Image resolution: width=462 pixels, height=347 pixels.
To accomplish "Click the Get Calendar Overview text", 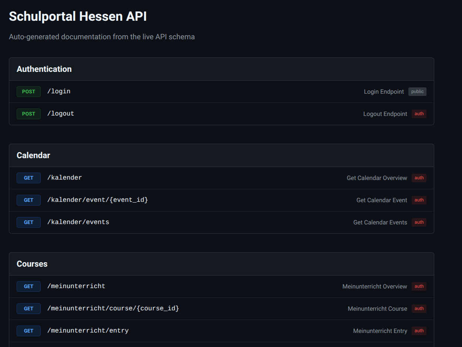I will coord(377,178).
